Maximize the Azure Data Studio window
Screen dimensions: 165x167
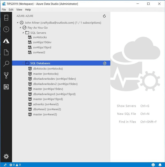(148, 4)
